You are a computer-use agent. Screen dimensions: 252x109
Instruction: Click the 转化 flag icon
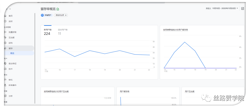pos(5,80)
